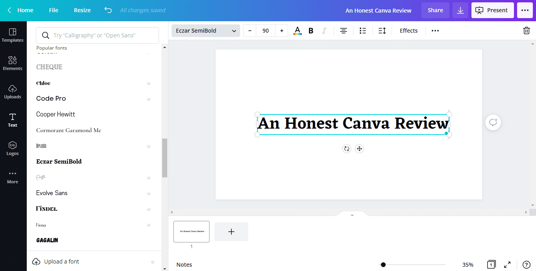The height and width of the screenshot is (271, 536).
Task: Open the help question mark
Action: pos(527,265)
